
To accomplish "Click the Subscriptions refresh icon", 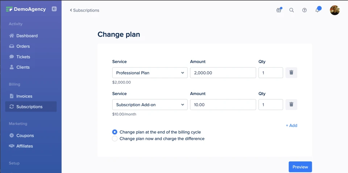I will pyautogui.click(x=12, y=107).
